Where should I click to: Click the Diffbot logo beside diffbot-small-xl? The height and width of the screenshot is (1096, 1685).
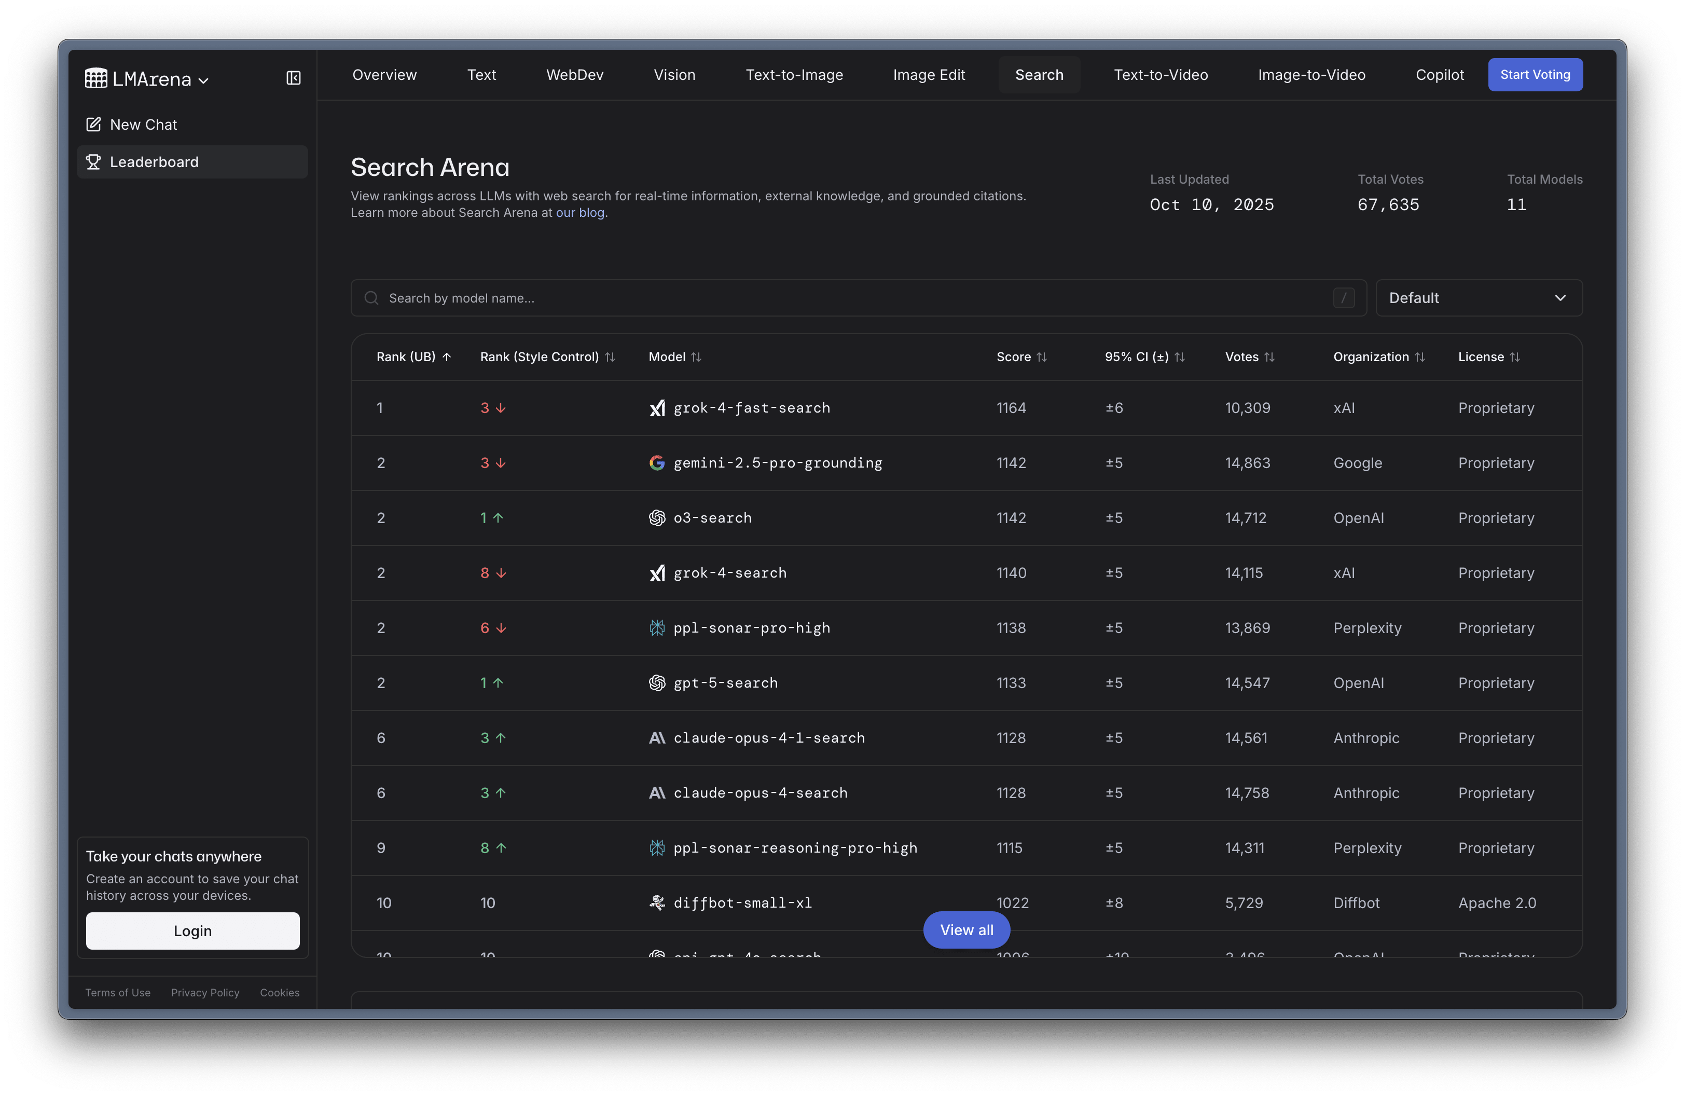[657, 903]
